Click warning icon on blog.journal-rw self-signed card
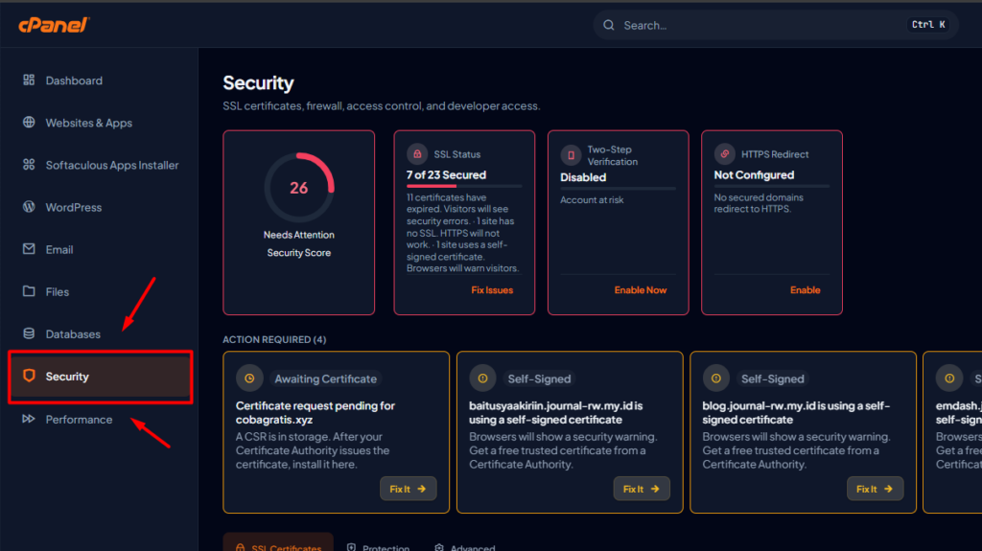 pos(715,379)
